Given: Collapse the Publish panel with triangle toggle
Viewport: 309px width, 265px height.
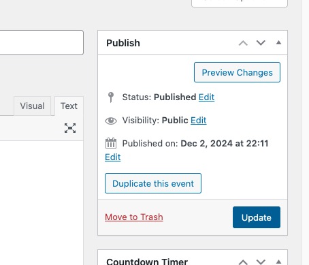Looking at the screenshot, I should 278,42.
